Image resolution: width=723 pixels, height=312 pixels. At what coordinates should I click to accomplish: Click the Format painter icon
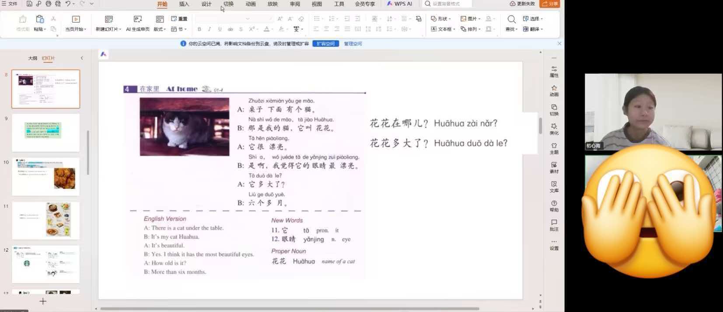tap(23, 19)
